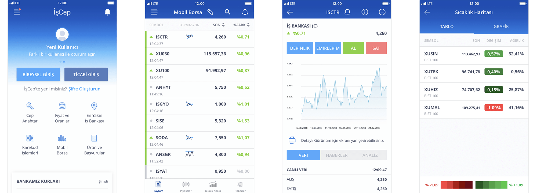Tap the search magnifier in Mobil Borsa
This screenshot has height=193, width=537.
point(227,12)
